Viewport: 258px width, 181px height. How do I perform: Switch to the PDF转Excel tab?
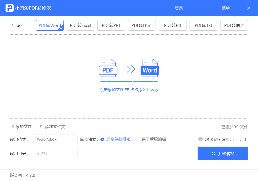(x=81, y=25)
